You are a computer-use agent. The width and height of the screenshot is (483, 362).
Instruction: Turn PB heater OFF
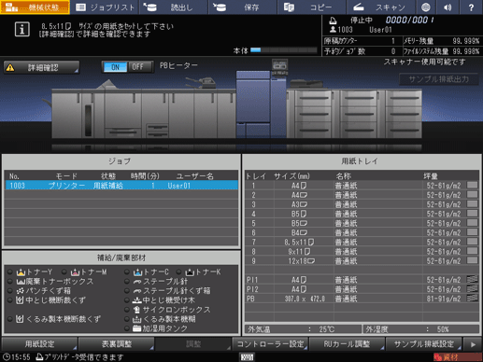click(139, 67)
